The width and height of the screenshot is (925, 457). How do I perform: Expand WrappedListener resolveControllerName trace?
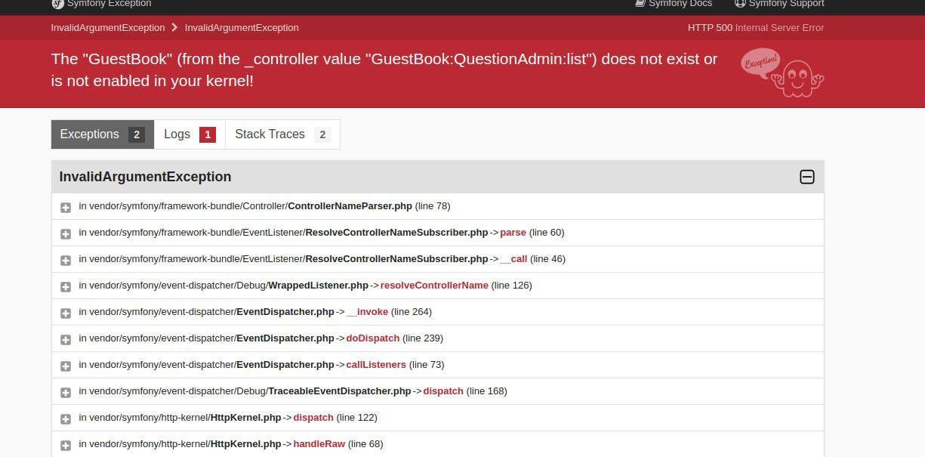pyautogui.click(x=66, y=286)
